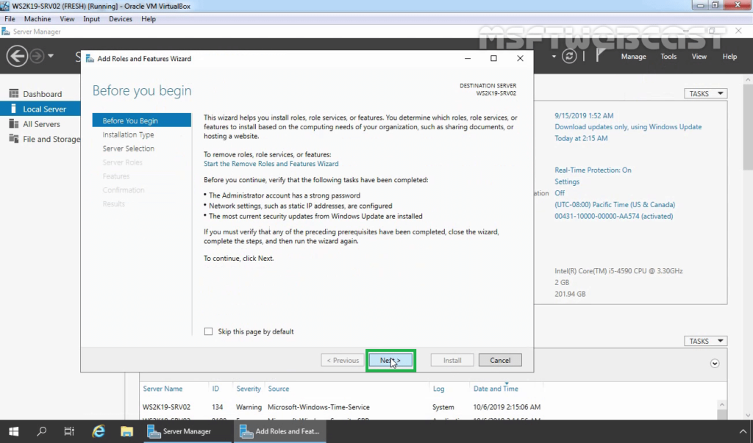
Task: Click the Server Manager refresh icon
Action: click(x=569, y=56)
